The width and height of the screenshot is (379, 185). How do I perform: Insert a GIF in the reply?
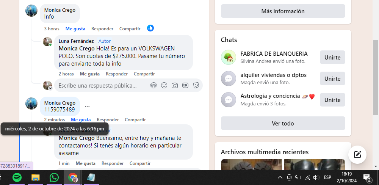(x=185, y=85)
